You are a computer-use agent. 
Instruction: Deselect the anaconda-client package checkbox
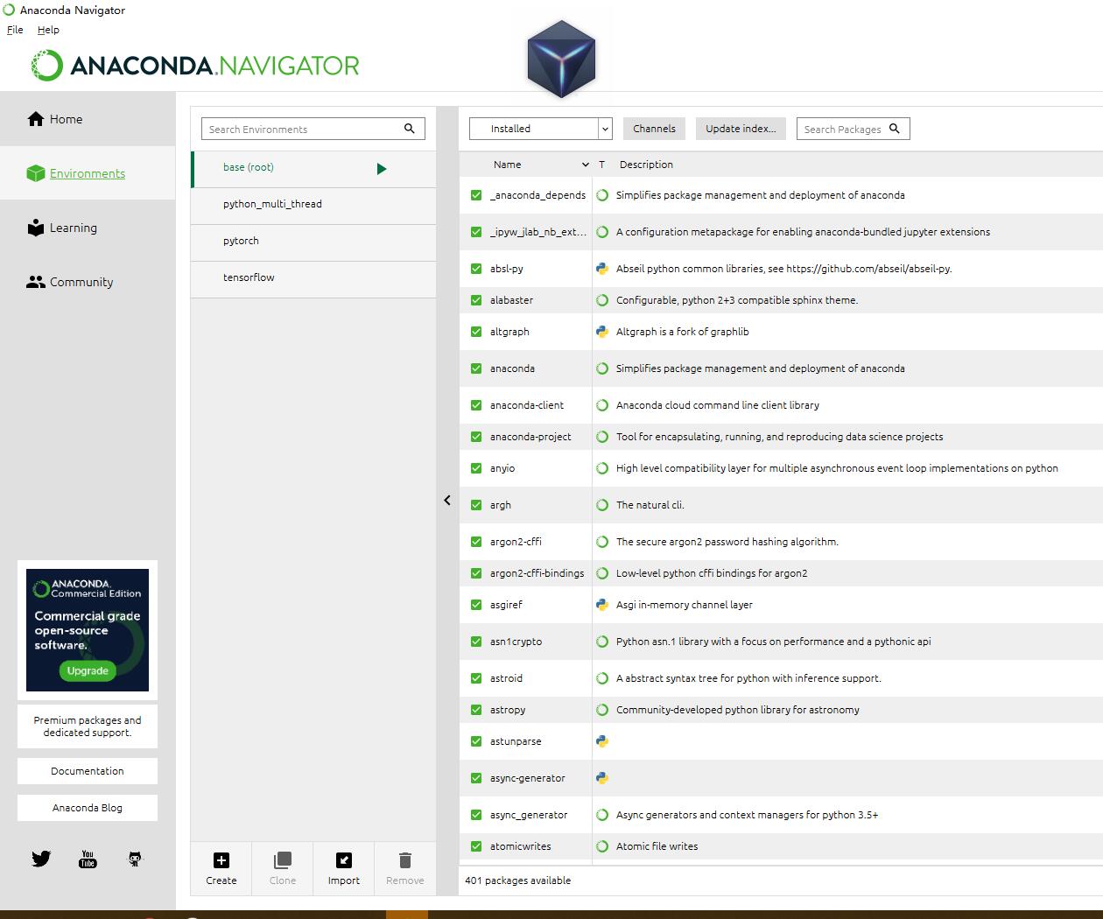(475, 405)
